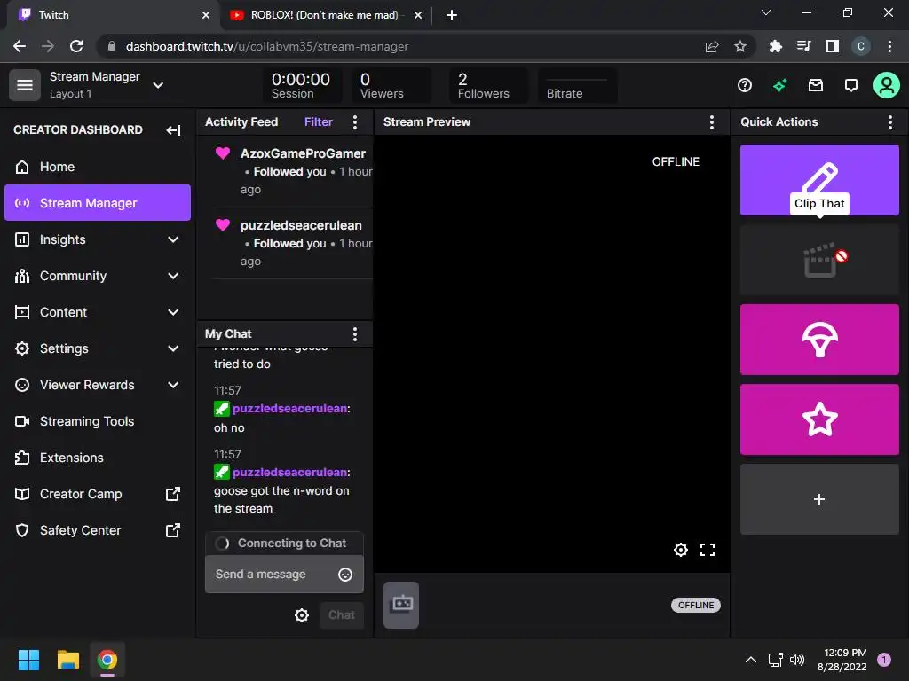The height and width of the screenshot is (681, 909).
Task: Expand the Community section
Action: pos(98,276)
